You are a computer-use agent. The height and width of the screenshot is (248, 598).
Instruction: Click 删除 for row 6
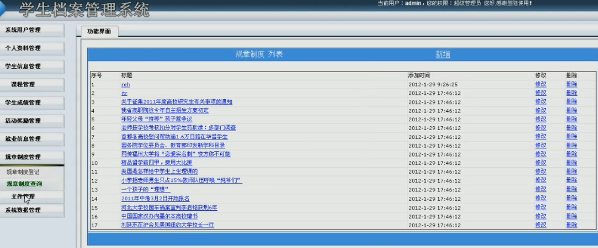571,128
